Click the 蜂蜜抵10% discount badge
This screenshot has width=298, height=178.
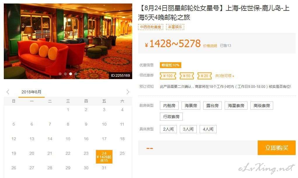click(170, 65)
